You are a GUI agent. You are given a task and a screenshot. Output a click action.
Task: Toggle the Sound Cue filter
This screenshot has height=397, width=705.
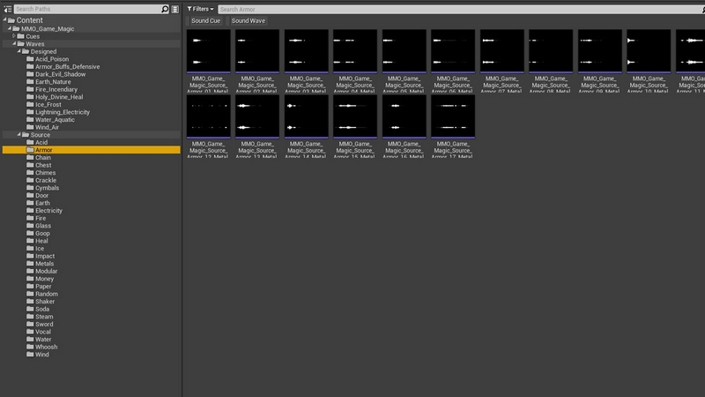coord(205,20)
